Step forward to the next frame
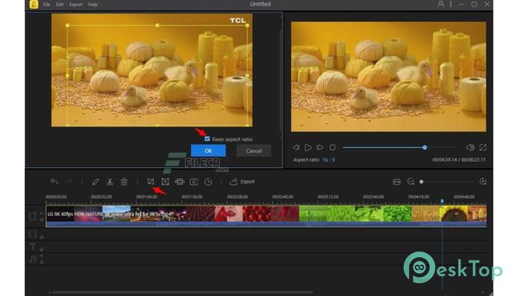Image resolution: width=518 pixels, height=296 pixels. coord(320,148)
